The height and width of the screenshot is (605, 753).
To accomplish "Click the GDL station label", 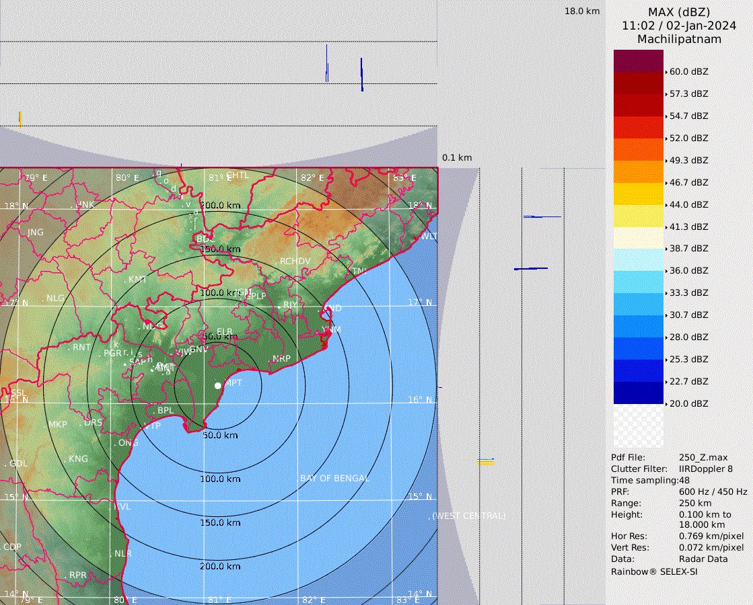I will 18,463.
